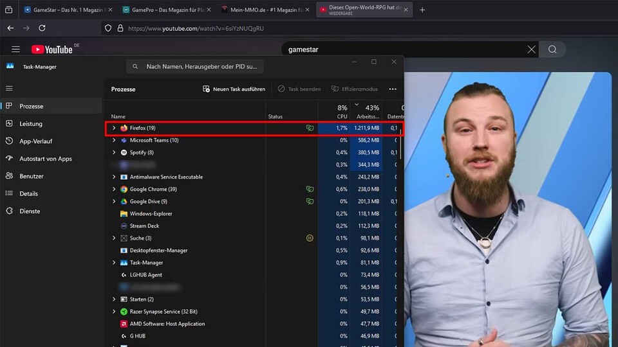Click the Task Manager search field

tap(195, 66)
